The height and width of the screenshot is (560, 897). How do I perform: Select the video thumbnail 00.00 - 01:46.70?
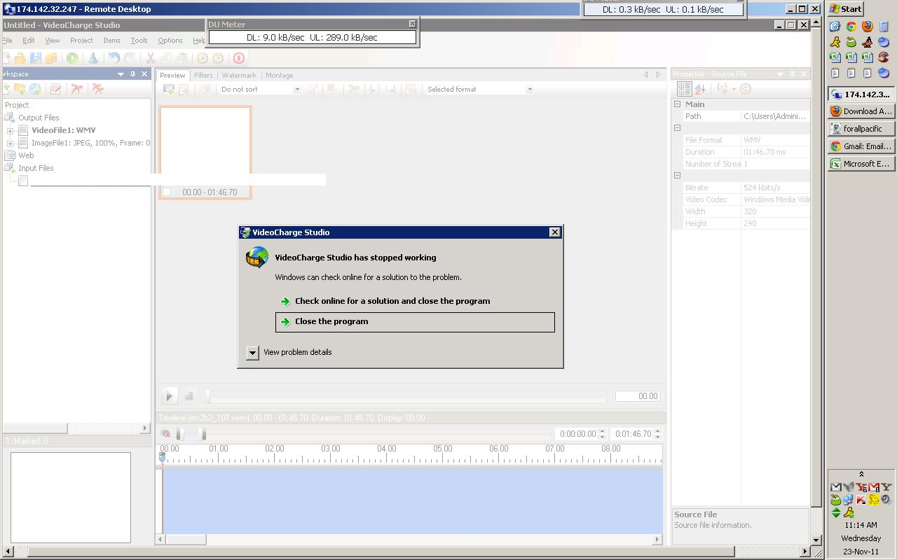click(x=205, y=153)
